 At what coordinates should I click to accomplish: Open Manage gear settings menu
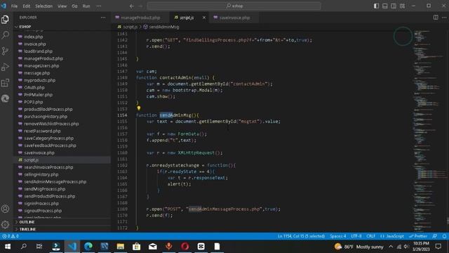click(5, 225)
